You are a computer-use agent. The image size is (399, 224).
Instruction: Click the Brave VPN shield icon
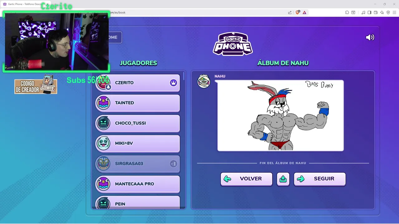point(388,12)
